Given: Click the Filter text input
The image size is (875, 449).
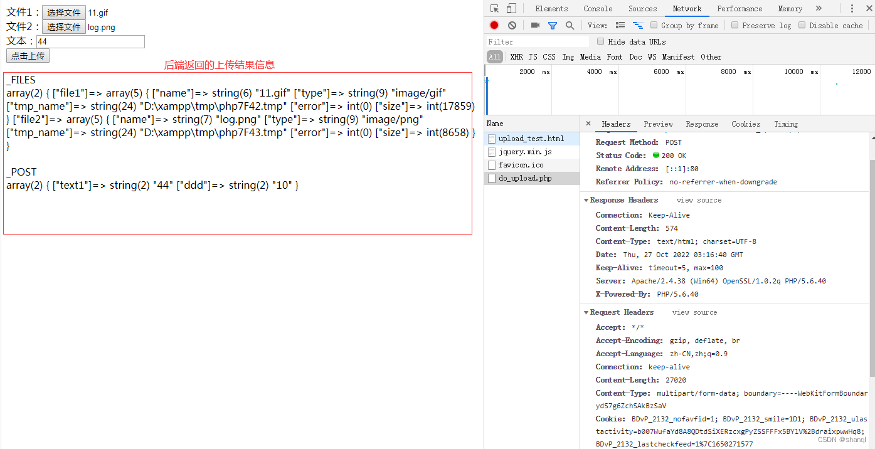Looking at the screenshot, I should tap(537, 41).
